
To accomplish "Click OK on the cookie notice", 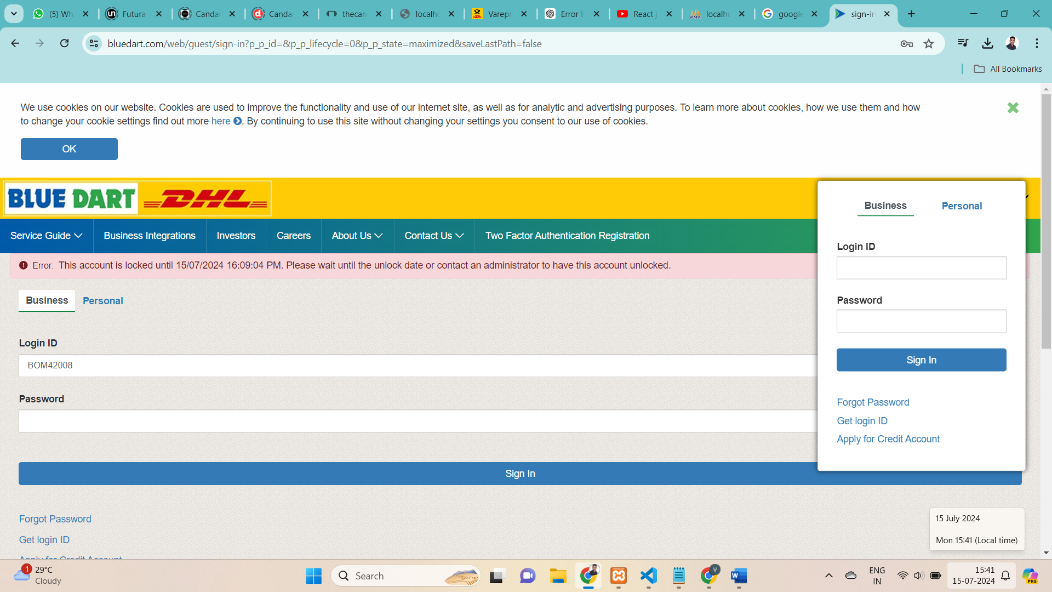I will pos(69,149).
